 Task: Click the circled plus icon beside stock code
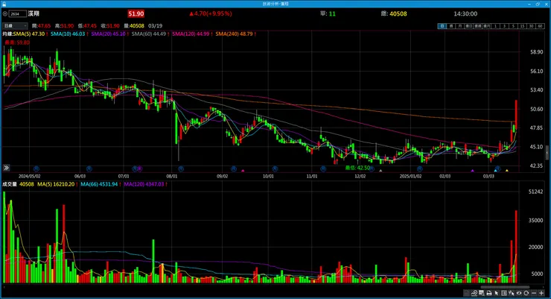pyautogui.click(x=5, y=13)
